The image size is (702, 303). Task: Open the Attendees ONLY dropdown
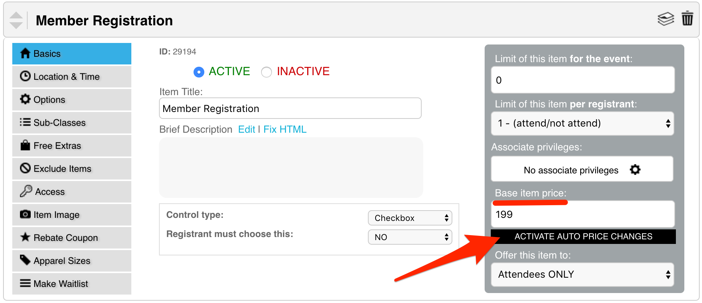tap(583, 274)
